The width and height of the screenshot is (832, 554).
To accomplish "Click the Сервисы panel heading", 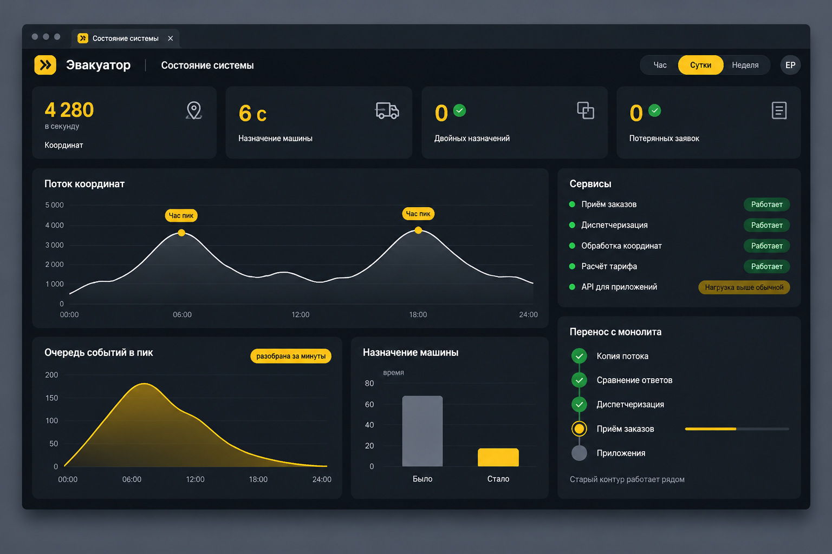I will [x=590, y=184].
